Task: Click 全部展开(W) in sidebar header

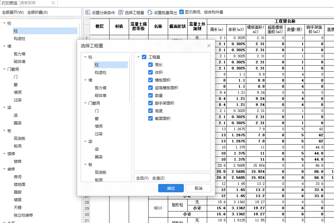Action: (13, 12)
